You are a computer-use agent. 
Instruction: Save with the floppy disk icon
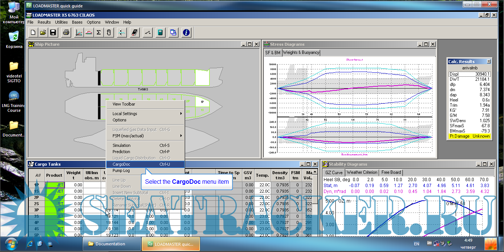53,32
